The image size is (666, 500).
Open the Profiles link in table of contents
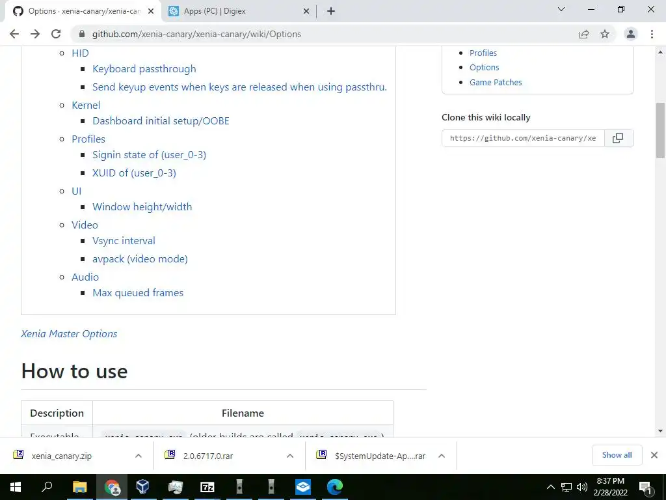point(88,139)
